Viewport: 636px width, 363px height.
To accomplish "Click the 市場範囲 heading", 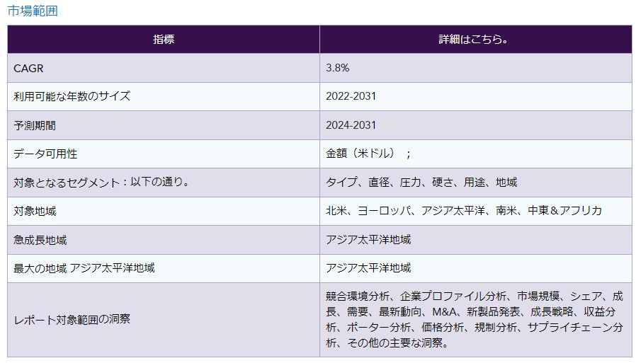I will [x=33, y=11].
